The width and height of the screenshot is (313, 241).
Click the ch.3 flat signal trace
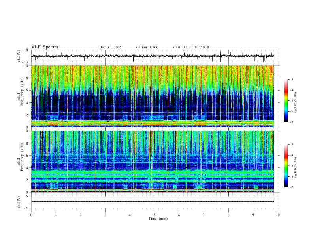click(x=153, y=202)
